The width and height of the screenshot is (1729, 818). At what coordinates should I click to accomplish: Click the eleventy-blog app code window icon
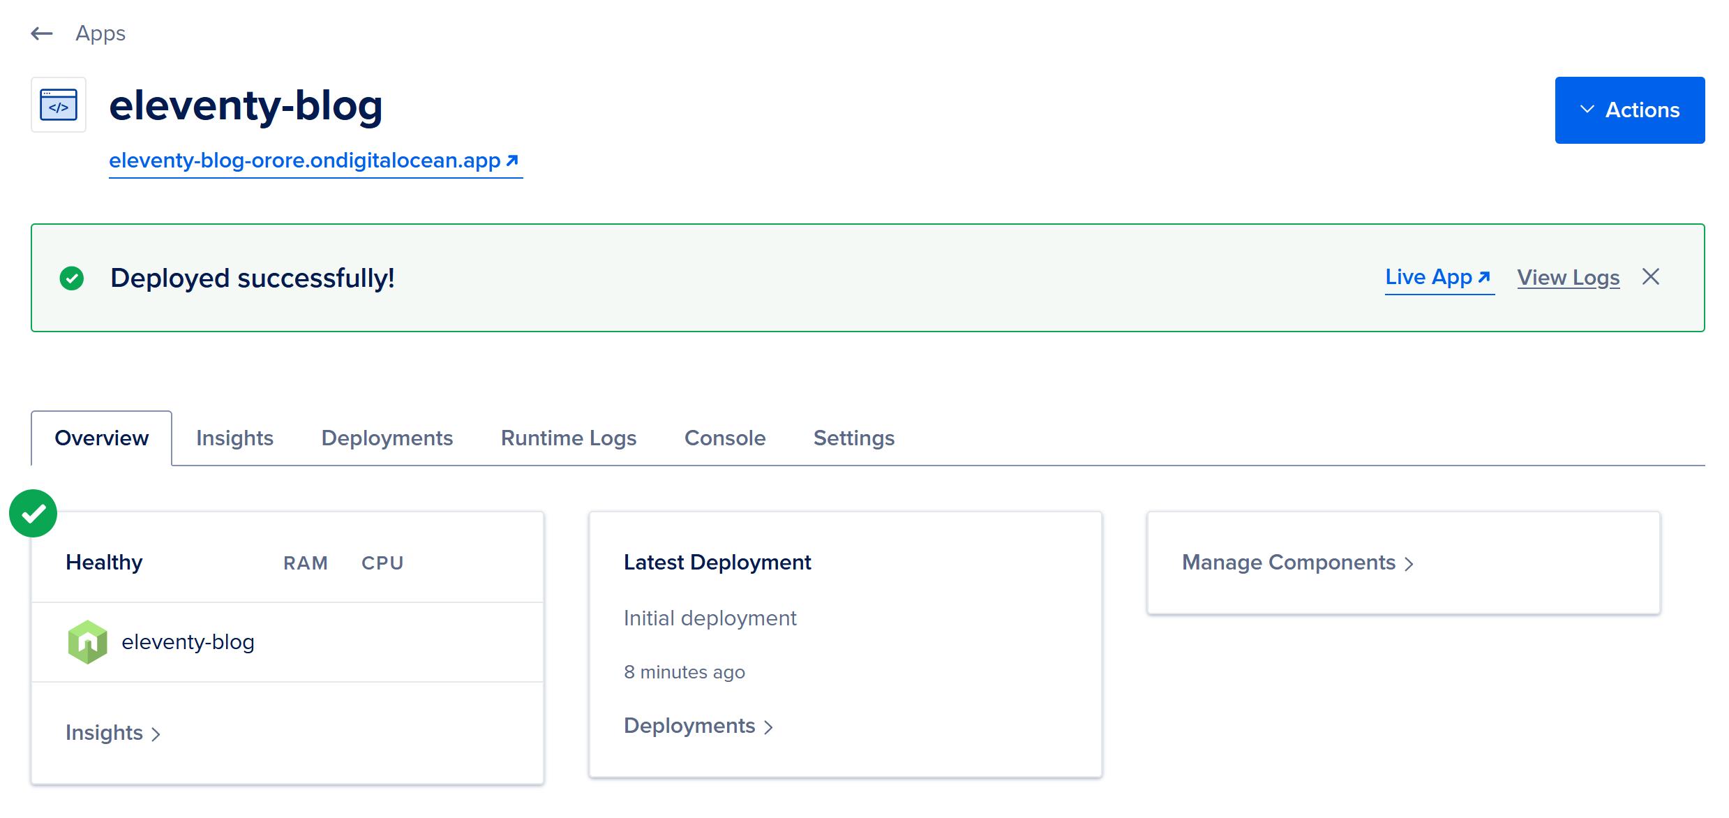(59, 105)
